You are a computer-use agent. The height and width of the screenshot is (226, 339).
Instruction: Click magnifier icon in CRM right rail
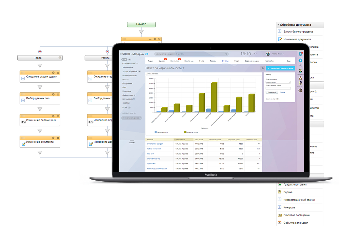point(300,65)
